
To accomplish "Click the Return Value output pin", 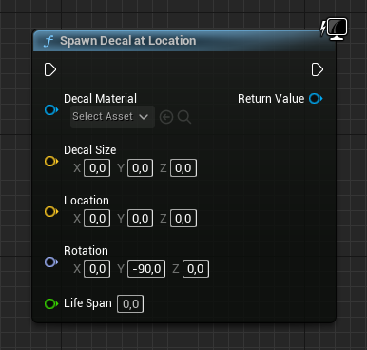I will 316,99.
